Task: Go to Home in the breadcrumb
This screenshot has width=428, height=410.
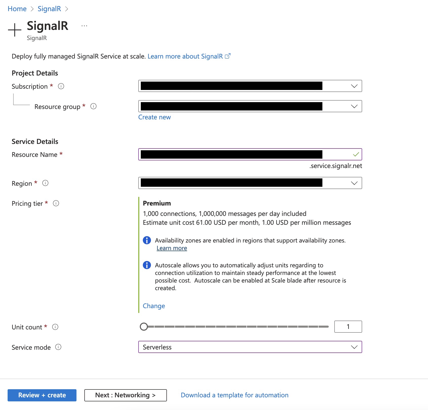Action: pos(17,9)
